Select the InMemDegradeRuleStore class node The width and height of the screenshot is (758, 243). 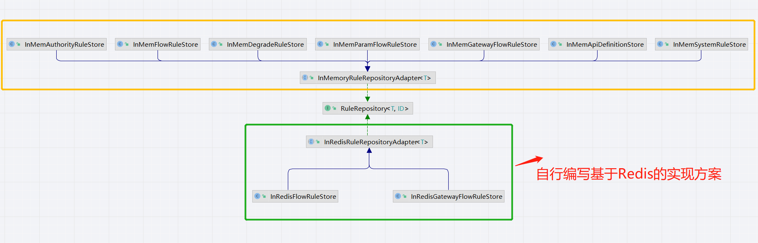click(x=258, y=44)
